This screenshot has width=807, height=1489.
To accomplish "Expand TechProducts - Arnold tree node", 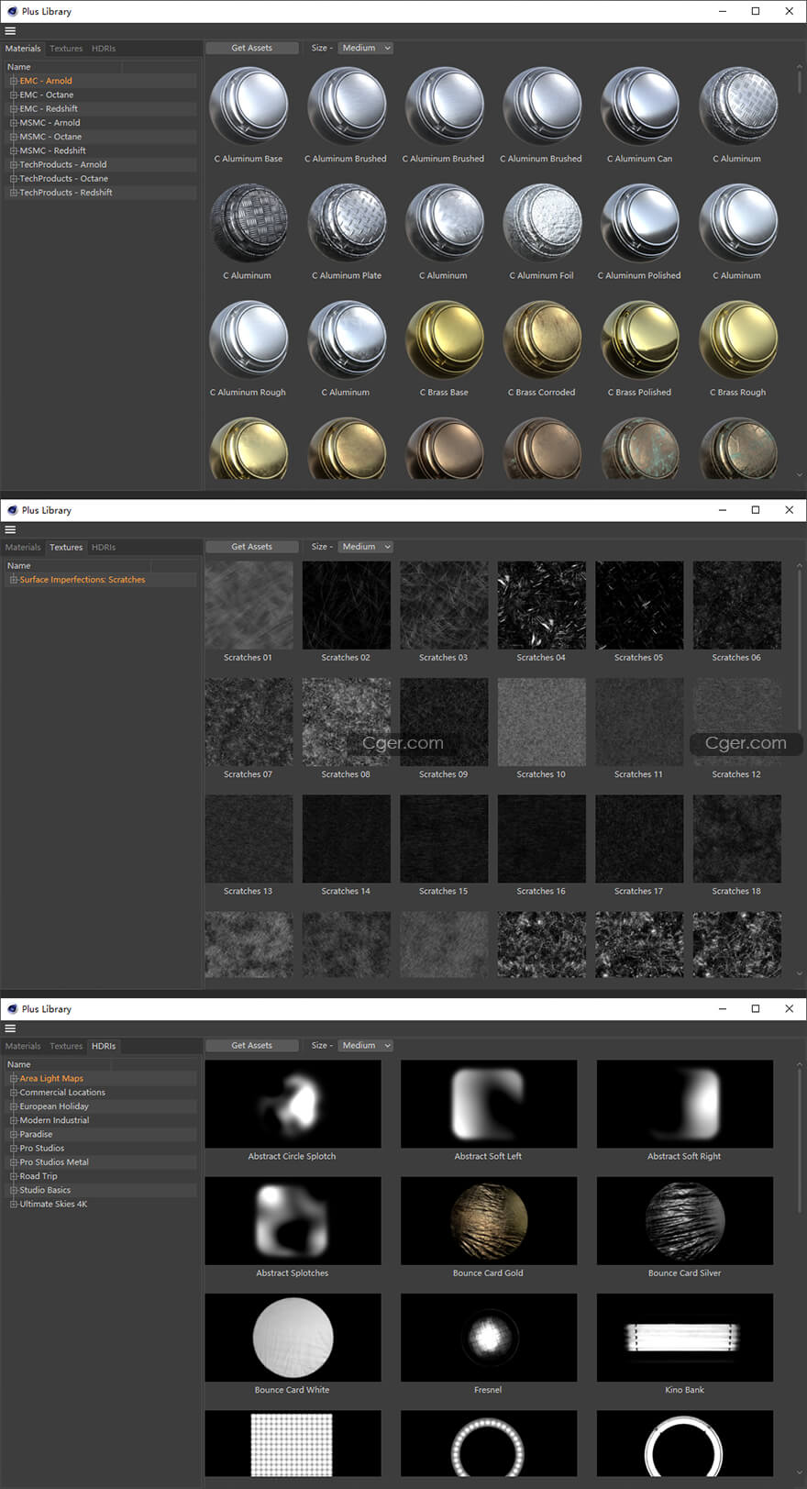I will coord(14,164).
